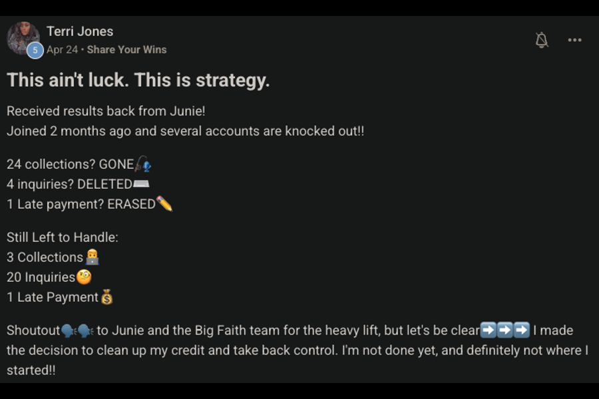Viewport: 599px width, 399px height.
Task: Click the pencil emoji after ERASED
Action: click(x=164, y=203)
